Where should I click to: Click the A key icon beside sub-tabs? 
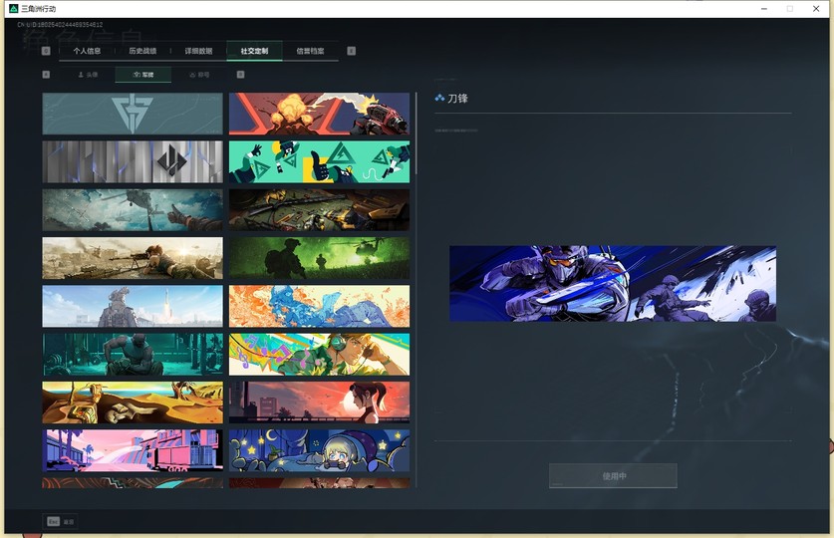[46, 75]
